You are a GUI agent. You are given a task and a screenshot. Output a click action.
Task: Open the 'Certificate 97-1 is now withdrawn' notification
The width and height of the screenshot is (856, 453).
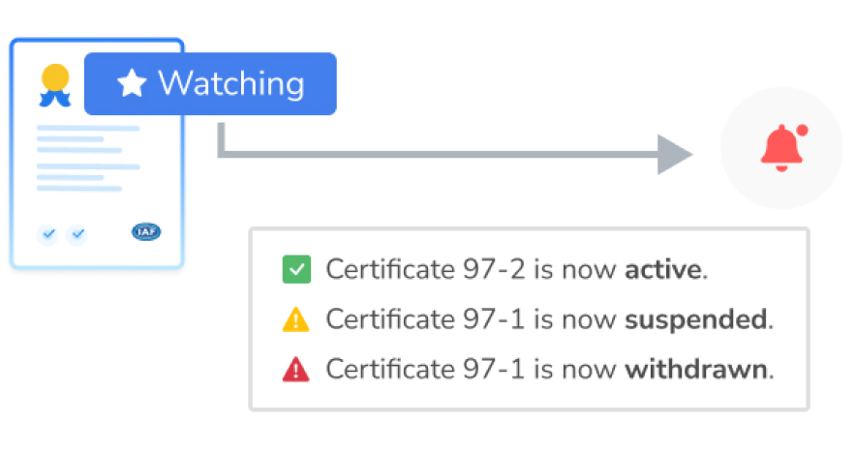pyautogui.click(x=549, y=369)
